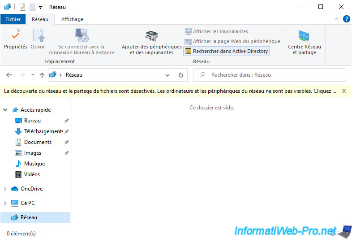Click the network discovery disabled notification bar
This screenshot has width=352, height=239.
pos(170,91)
